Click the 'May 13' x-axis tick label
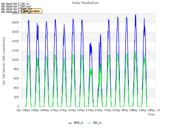Viewport: 171px width, 128px height. click(x=155, y=110)
